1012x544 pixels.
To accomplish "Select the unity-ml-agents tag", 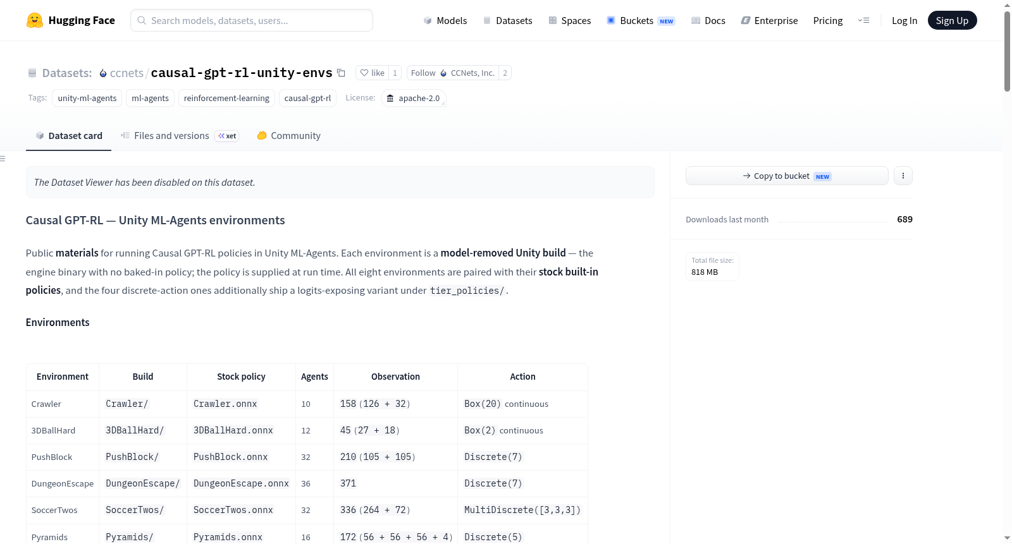I will tap(87, 98).
